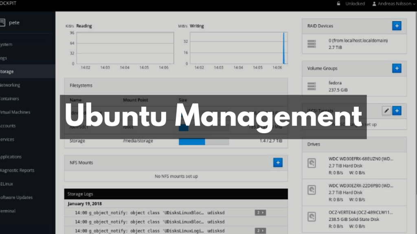Click the disk icon for WDC WD30EFRX-68EUZN0

[312, 163]
